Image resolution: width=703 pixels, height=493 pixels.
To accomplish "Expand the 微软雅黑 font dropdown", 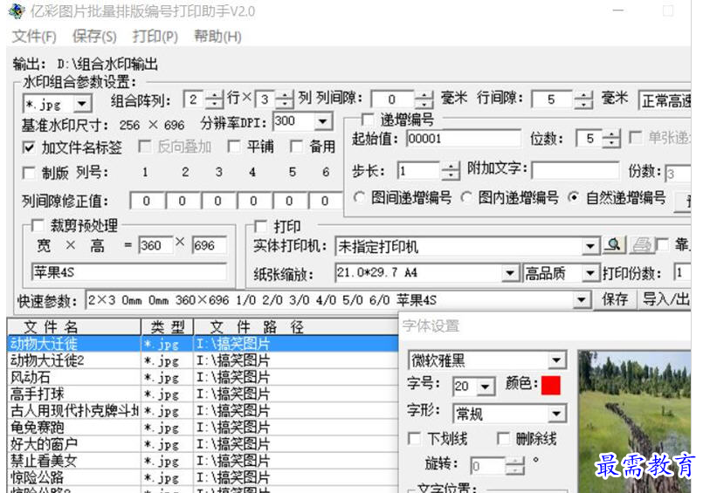I will point(556,360).
